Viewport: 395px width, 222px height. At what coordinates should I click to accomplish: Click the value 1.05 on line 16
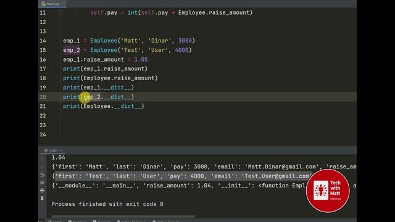(141, 60)
